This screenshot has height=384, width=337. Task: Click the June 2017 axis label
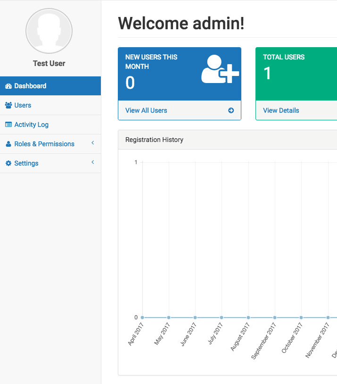pyautogui.click(x=188, y=334)
